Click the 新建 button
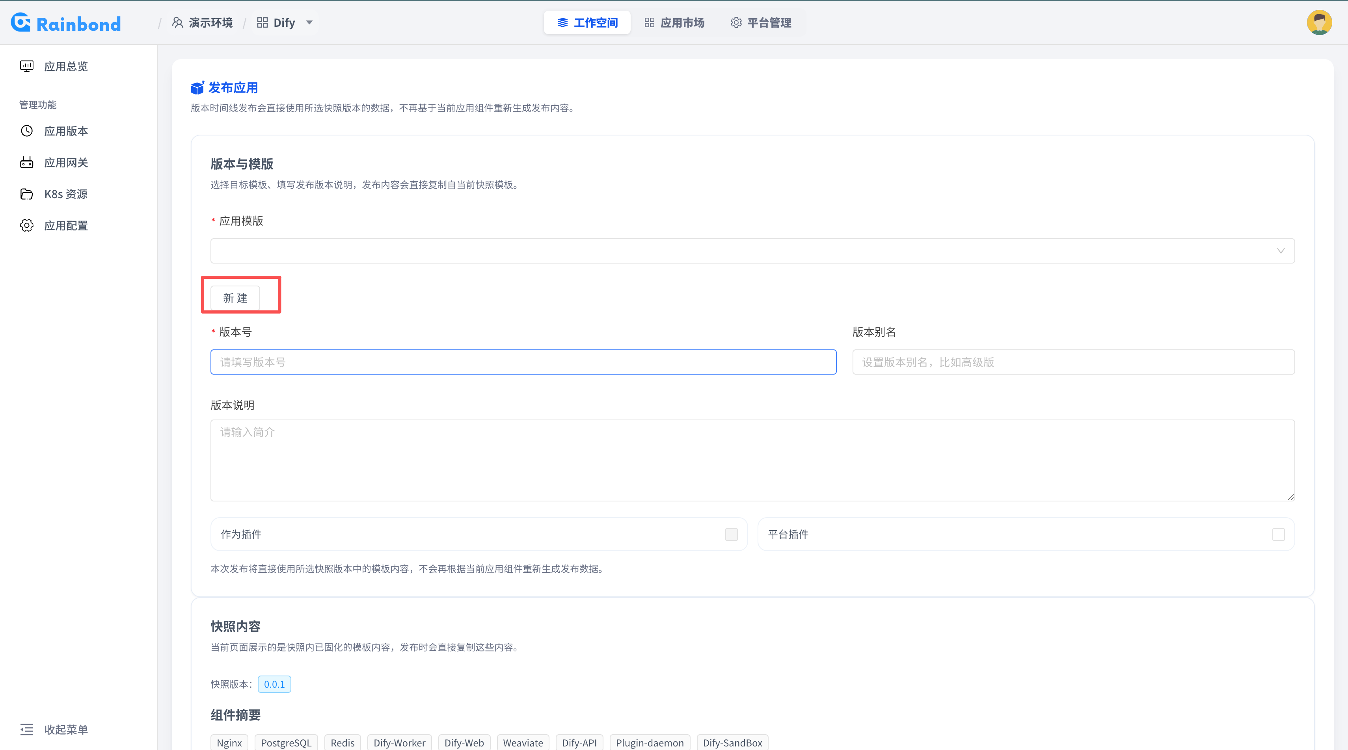 click(235, 298)
